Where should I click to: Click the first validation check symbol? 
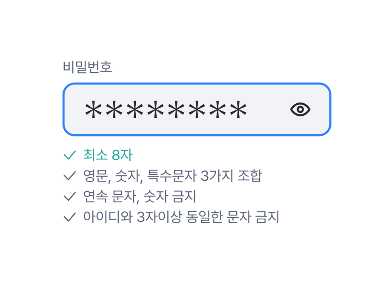pos(69,156)
